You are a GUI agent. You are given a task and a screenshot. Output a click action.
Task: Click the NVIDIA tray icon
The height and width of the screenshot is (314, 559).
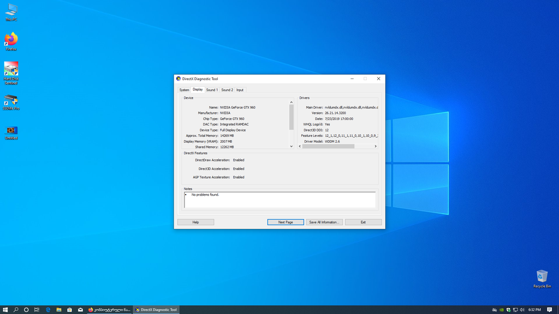502,310
